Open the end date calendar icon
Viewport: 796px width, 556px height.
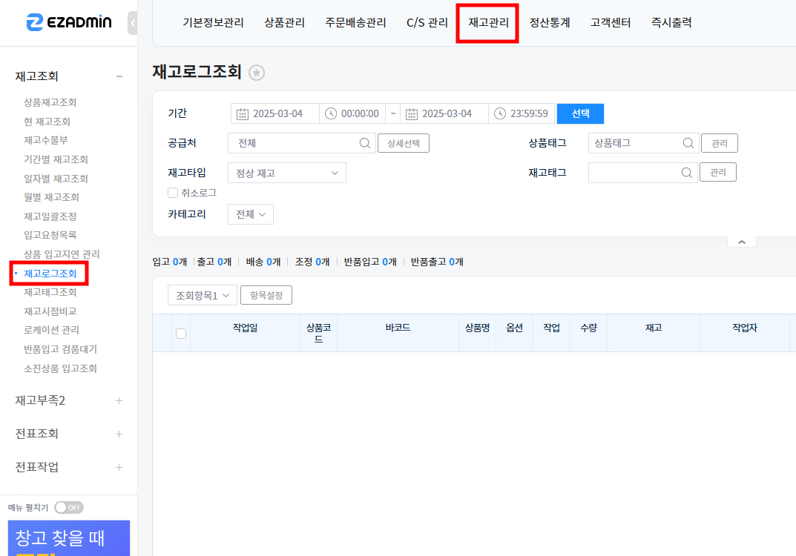411,113
